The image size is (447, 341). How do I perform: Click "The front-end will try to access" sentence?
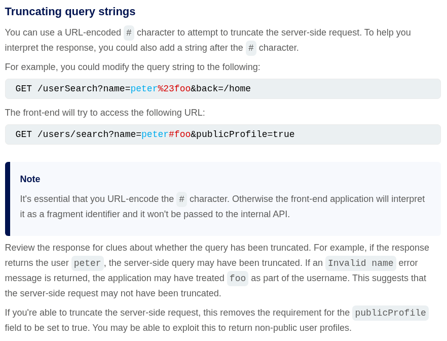[x=105, y=113]
